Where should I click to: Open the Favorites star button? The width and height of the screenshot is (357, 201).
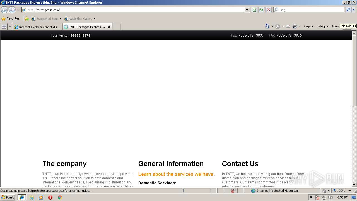coord(11,19)
